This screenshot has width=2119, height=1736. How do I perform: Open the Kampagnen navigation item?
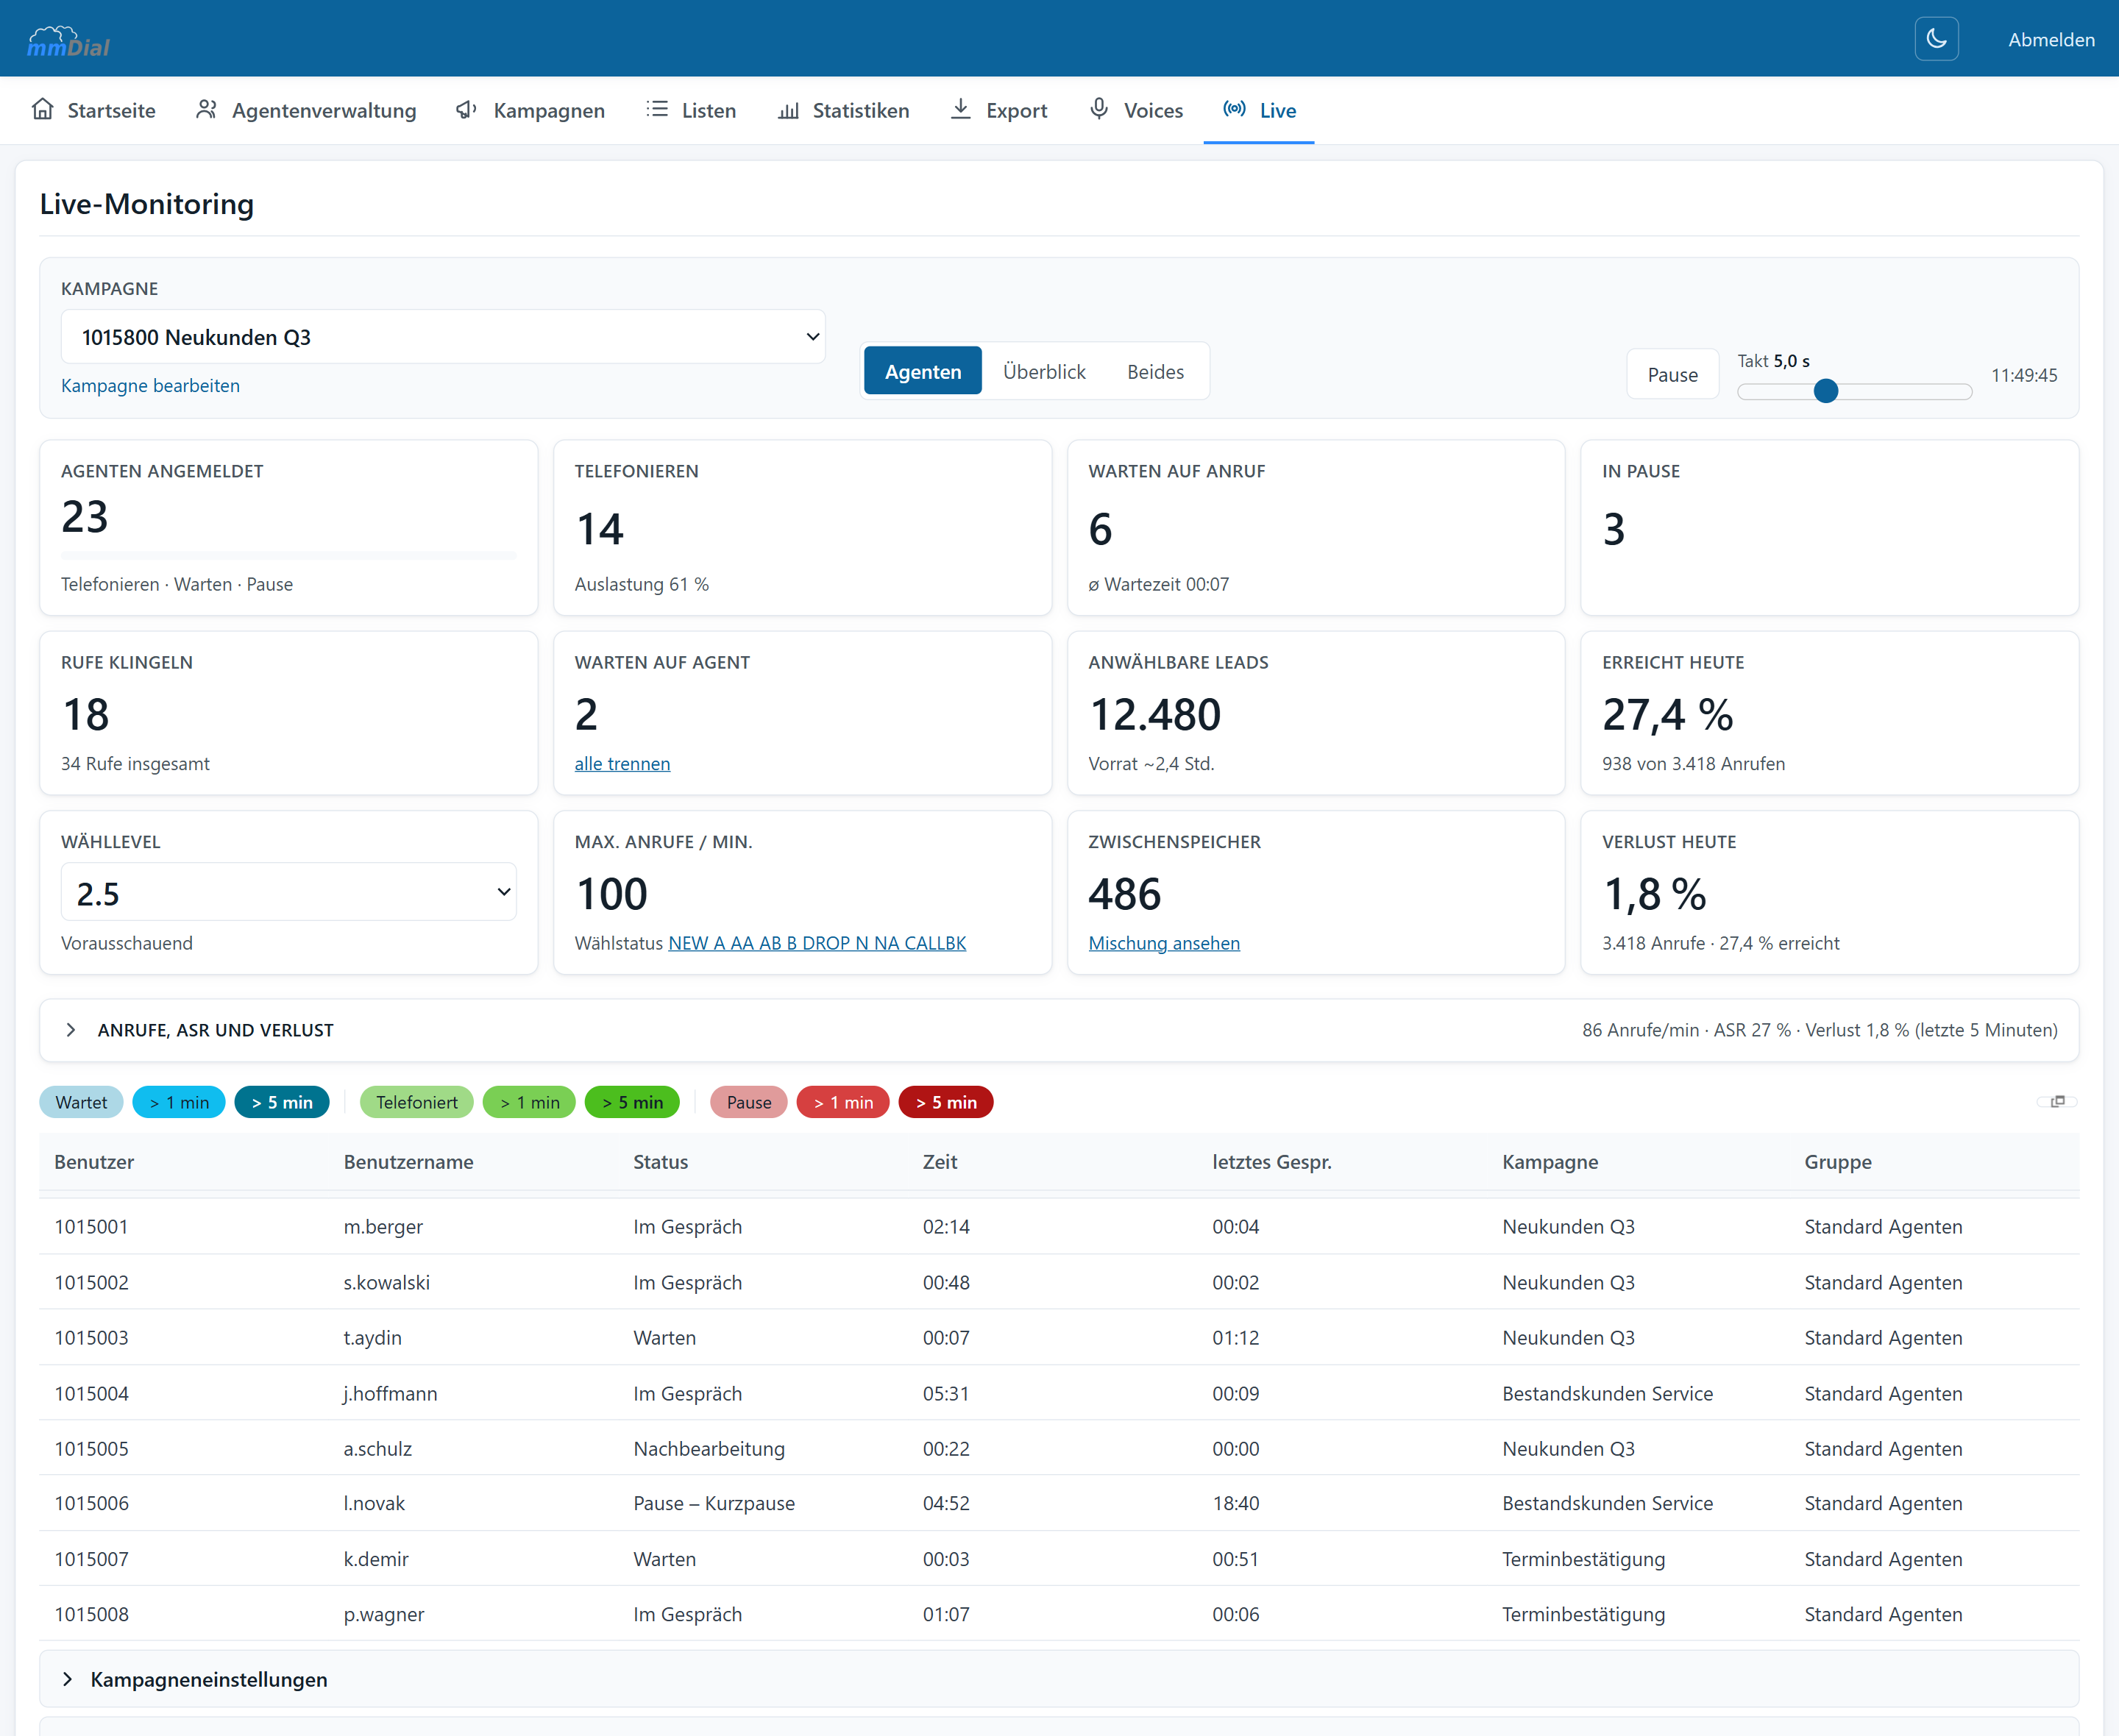[530, 110]
